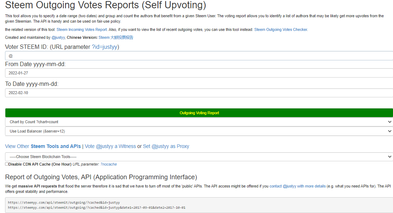Toggle the Disable CDN API Cache checkbox
The width and height of the screenshot is (393, 213).
tap(7, 164)
